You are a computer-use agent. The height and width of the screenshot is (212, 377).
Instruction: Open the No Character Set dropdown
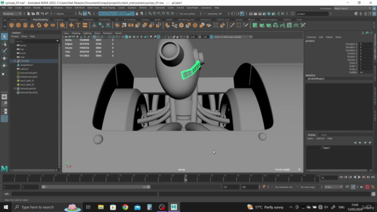(284, 187)
